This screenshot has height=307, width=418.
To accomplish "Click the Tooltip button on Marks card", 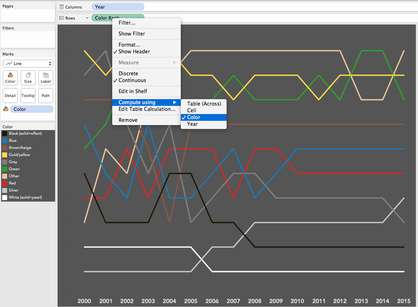I will (28, 96).
